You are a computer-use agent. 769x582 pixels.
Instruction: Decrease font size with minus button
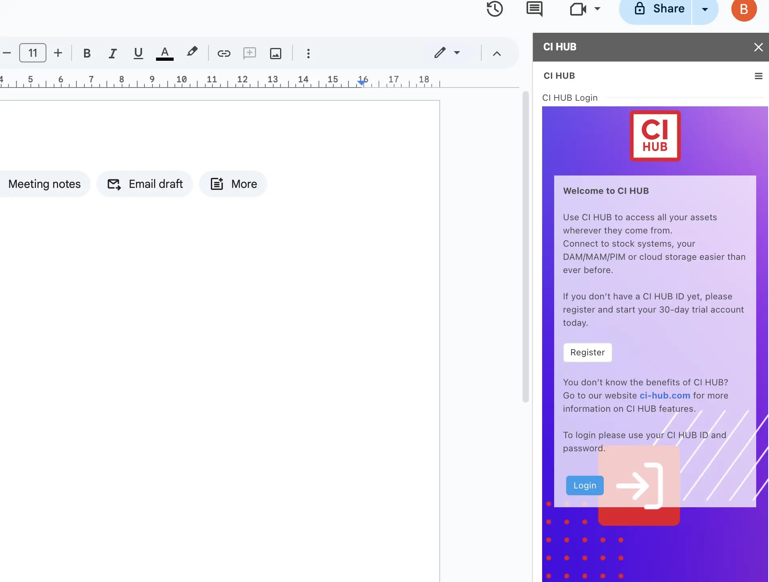coord(7,53)
